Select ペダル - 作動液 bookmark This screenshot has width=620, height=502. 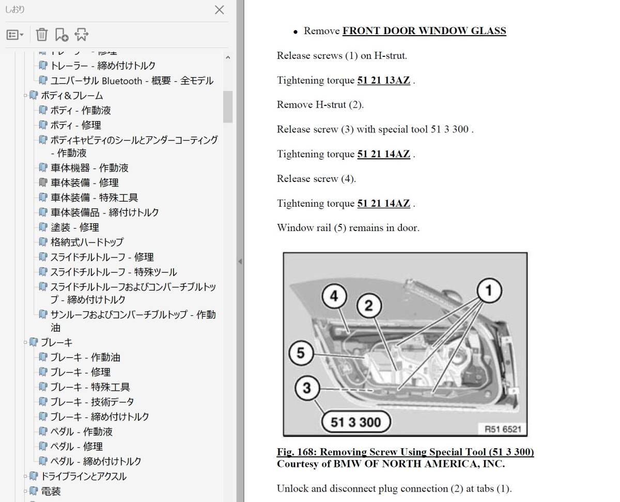point(82,432)
